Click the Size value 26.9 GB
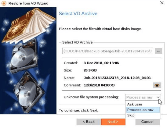Viewport: 167px width, 128px height. click(90, 70)
